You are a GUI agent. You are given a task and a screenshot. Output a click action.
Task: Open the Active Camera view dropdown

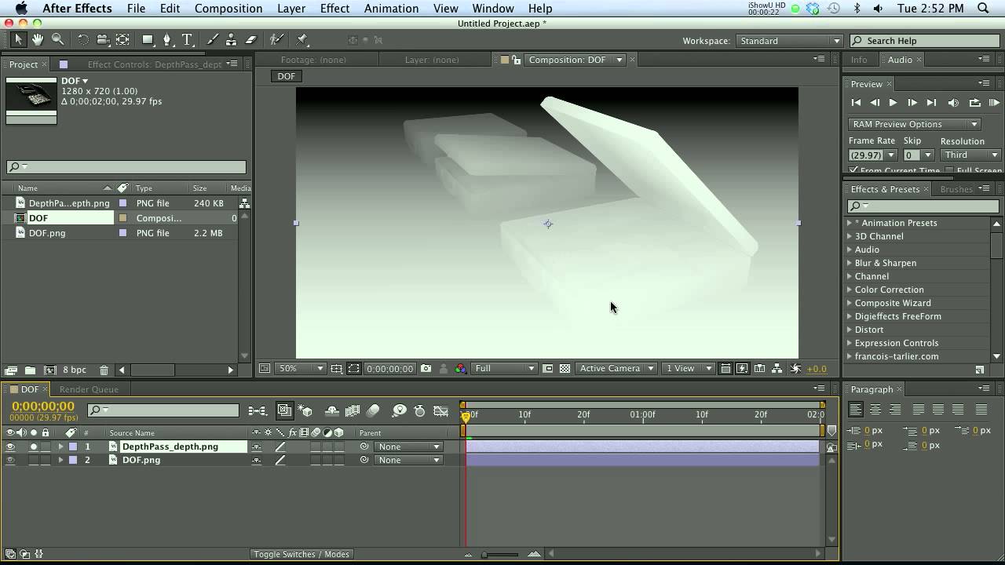pos(616,369)
